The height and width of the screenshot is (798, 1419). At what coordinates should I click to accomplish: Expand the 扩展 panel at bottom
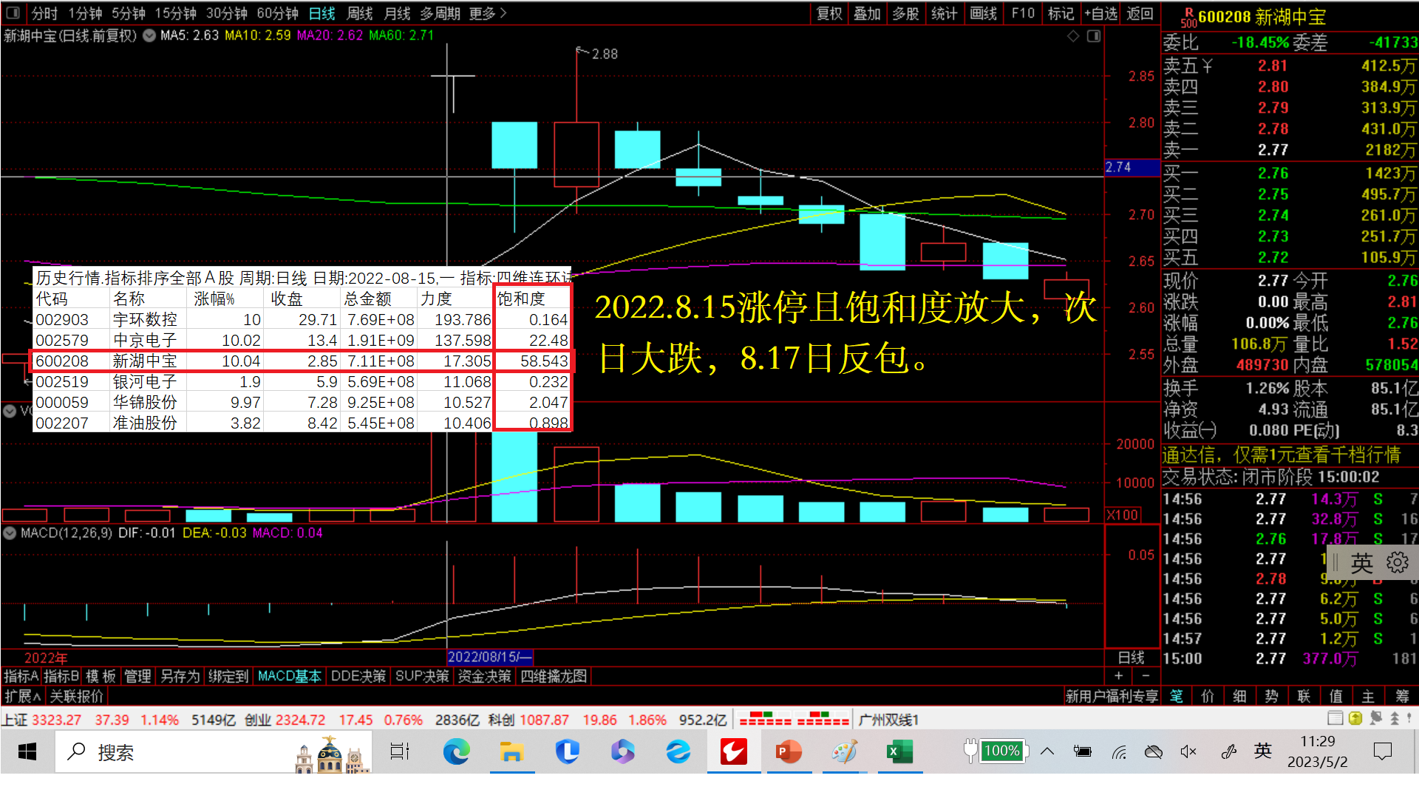pyautogui.click(x=22, y=696)
